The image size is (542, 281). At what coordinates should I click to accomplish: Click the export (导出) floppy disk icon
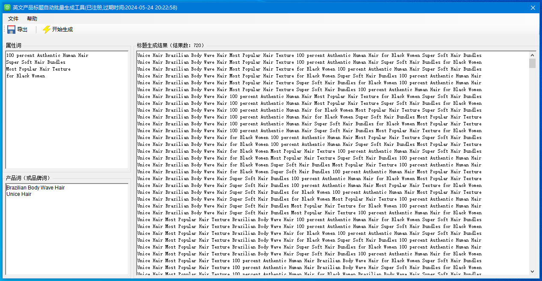click(x=11, y=30)
